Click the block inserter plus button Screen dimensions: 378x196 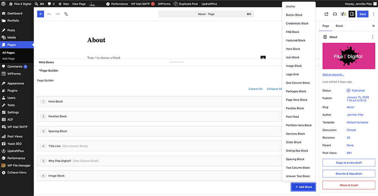click(40, 14)
